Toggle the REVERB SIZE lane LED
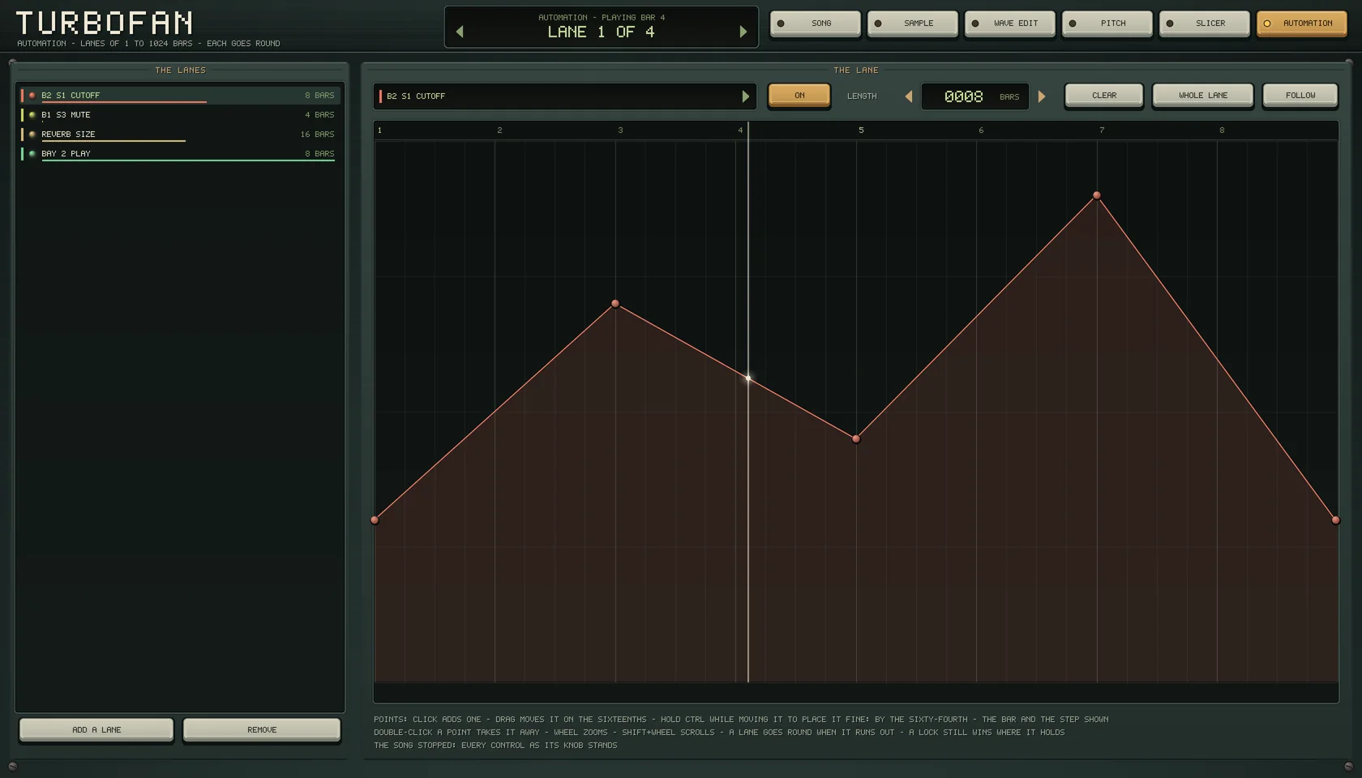This screenshot has width=1362, height=778. (32, 135)
